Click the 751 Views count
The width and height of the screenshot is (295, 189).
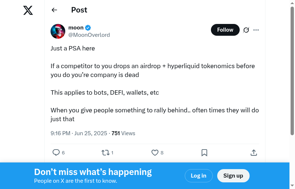coord(123,133)
